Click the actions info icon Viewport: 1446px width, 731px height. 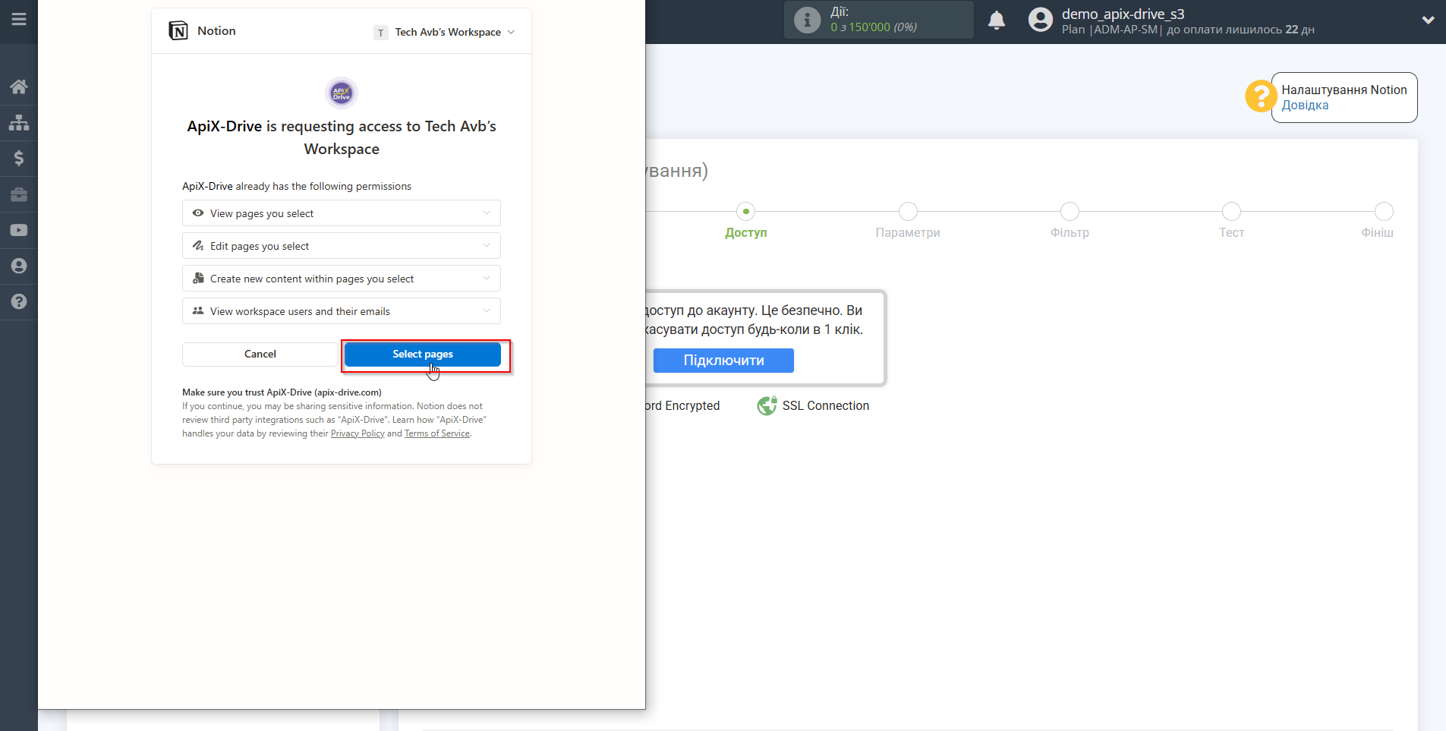tap(807, 20)
